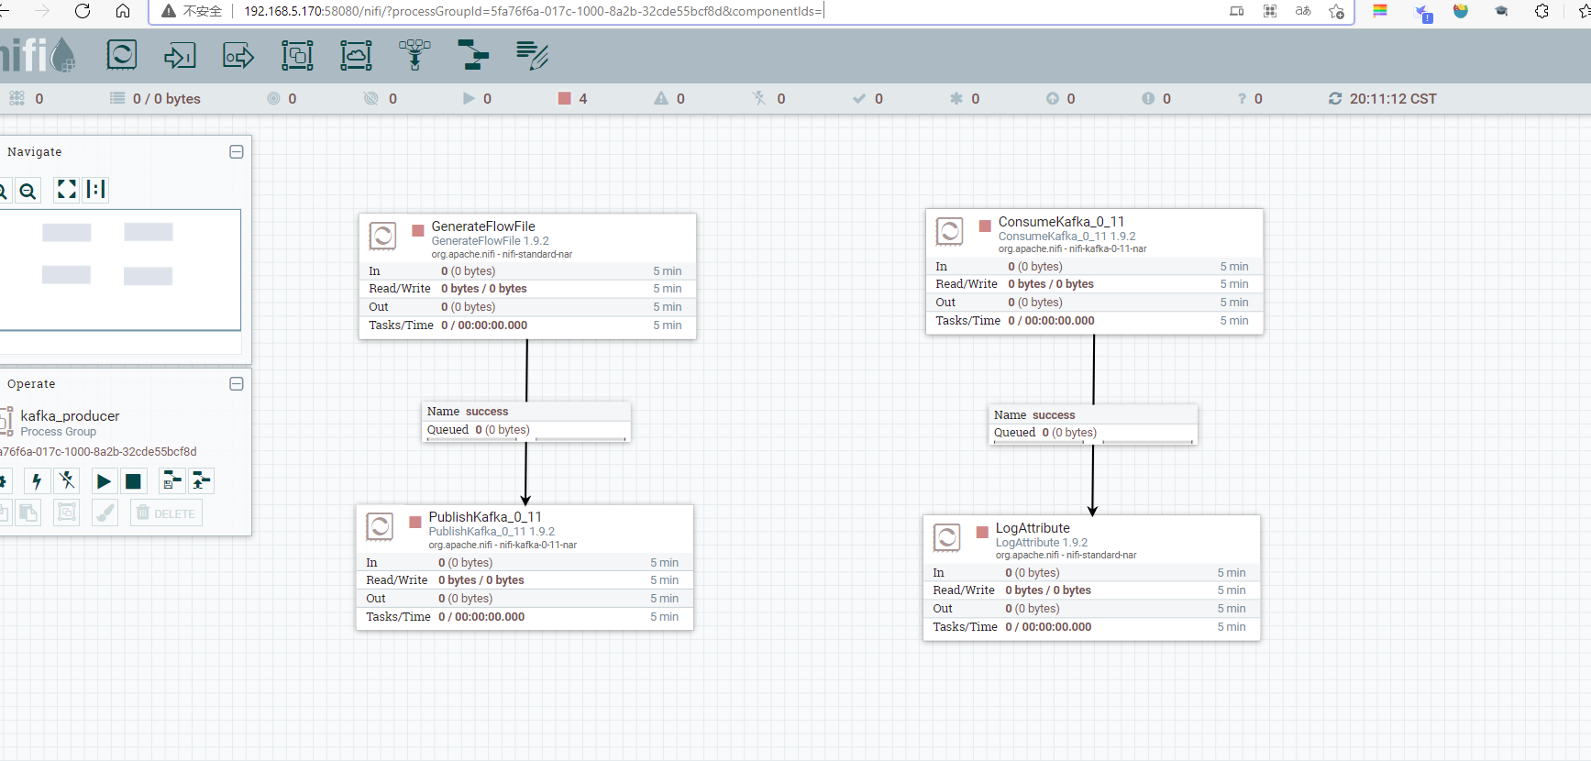The image size is (1591, 761).
Task: Click the Tasks/Time row of PublishKafka_0_11
Action: (525, 617)
